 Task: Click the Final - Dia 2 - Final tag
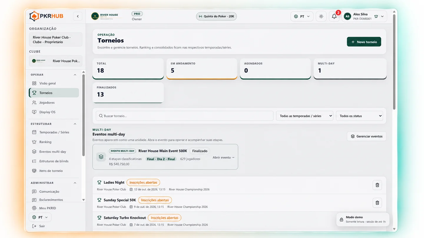pyautogui.click(x=161, y=159)
